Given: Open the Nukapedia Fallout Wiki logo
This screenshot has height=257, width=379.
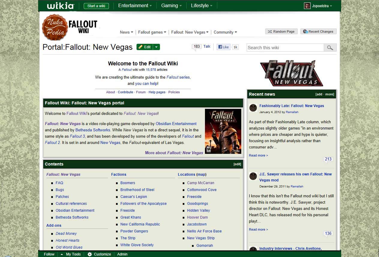Looking at the screenshot, I should click(70, 27).
